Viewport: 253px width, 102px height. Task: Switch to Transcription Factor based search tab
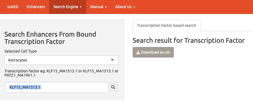(167, 25)
